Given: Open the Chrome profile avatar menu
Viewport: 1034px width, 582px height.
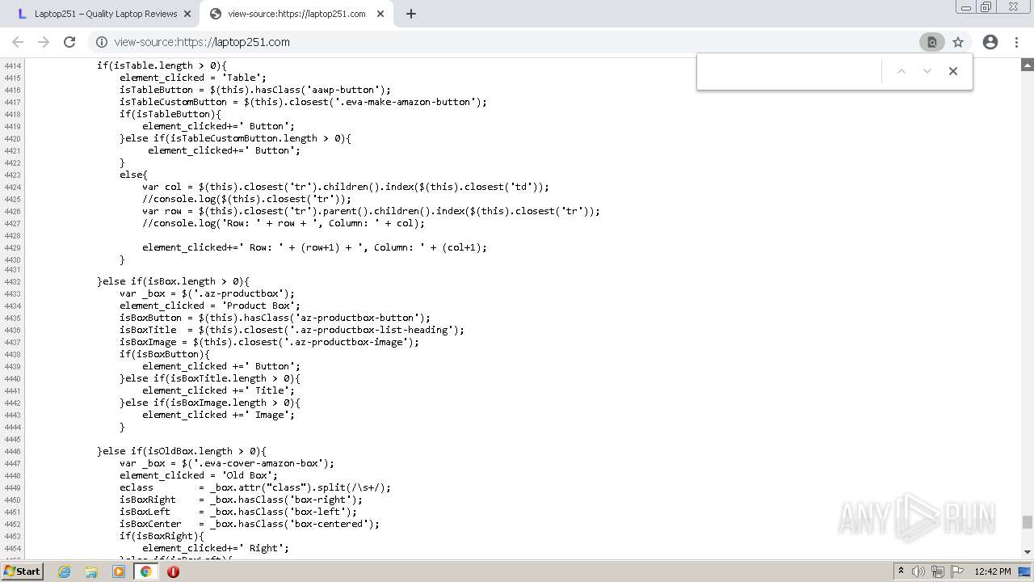Looking at the screenshot, I should tap(990, 42).
